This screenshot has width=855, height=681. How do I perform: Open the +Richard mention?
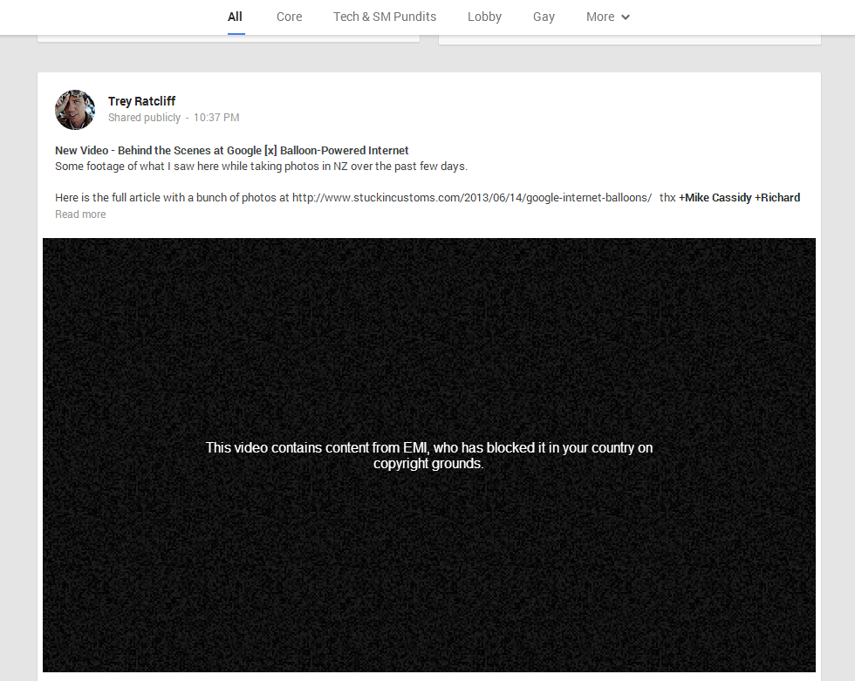[777, 197]
